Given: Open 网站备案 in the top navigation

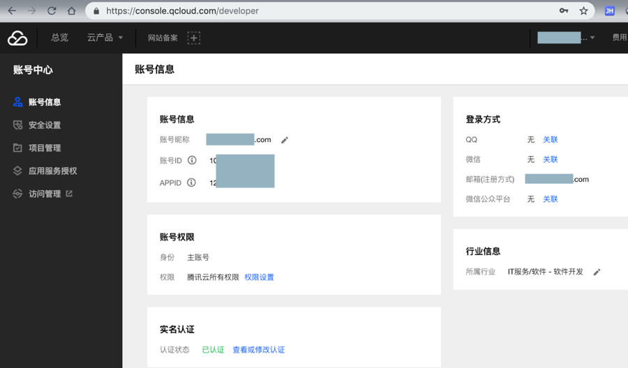Looking at the screenshot, I should 163,38.
